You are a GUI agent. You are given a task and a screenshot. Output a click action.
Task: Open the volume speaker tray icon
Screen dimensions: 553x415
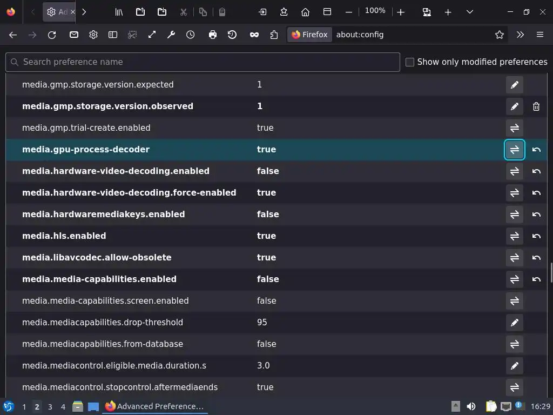pos(471,406)
